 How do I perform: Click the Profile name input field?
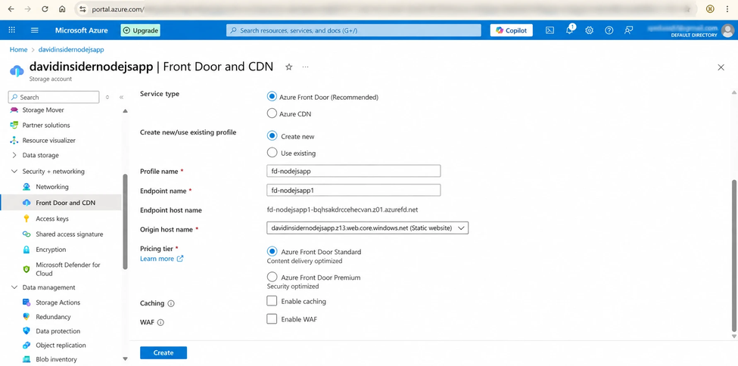pyautogui.click(x=353, y=171)
